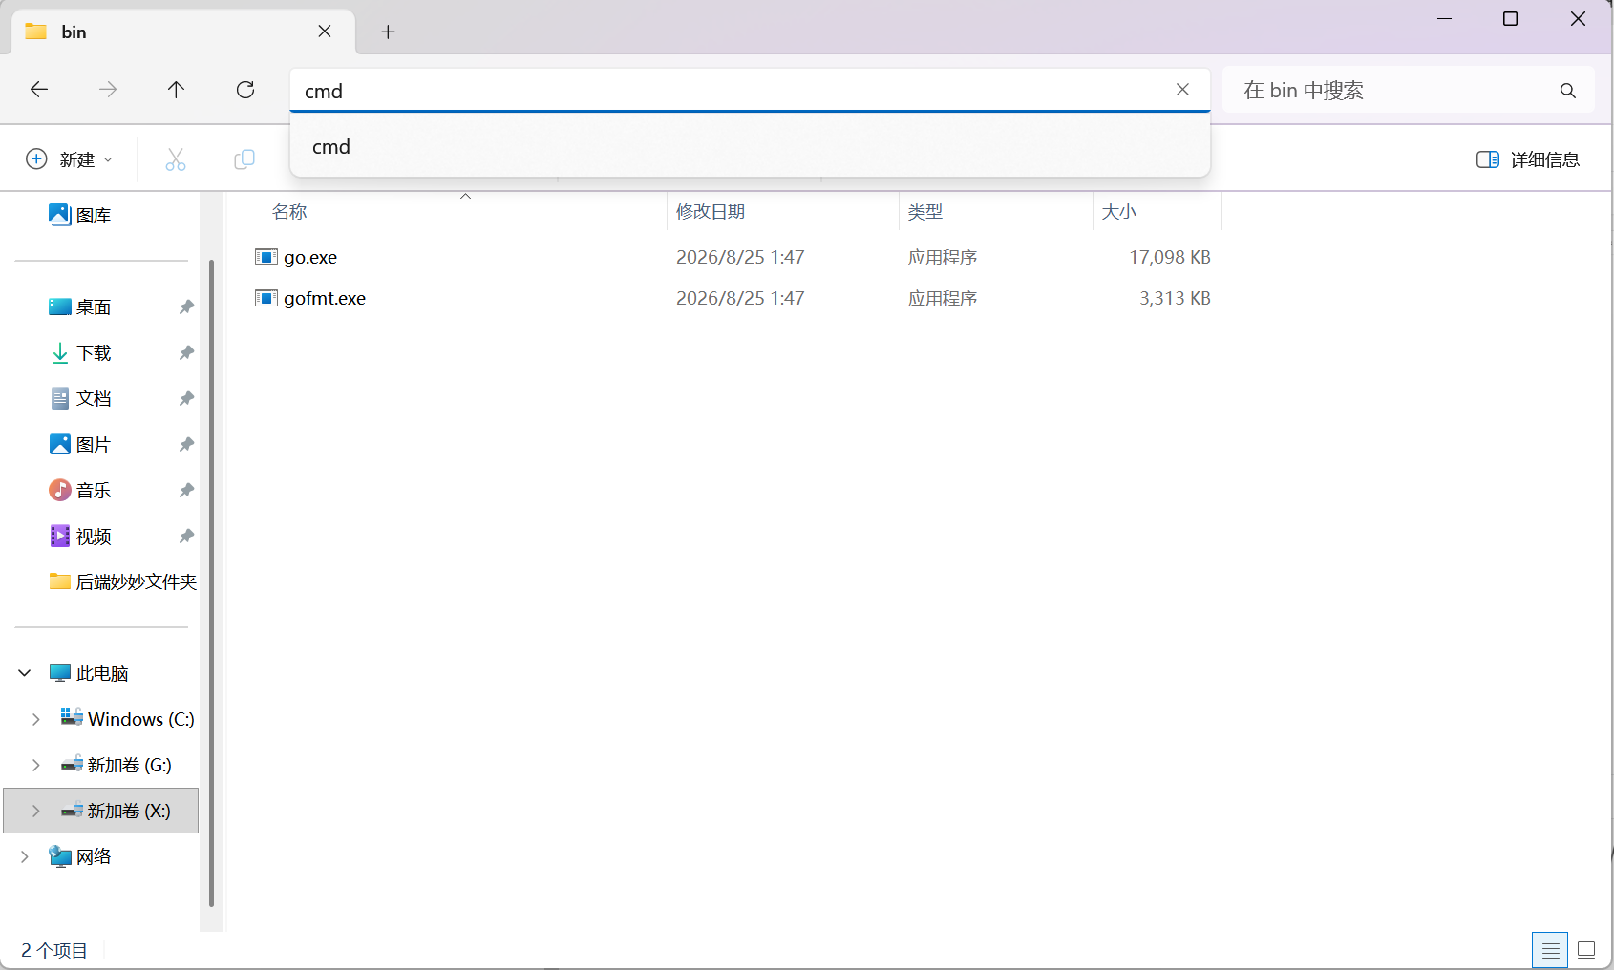1614x970 pixels.
Task: Click pin icon next to 图片
Action: [x=186, y=445]
